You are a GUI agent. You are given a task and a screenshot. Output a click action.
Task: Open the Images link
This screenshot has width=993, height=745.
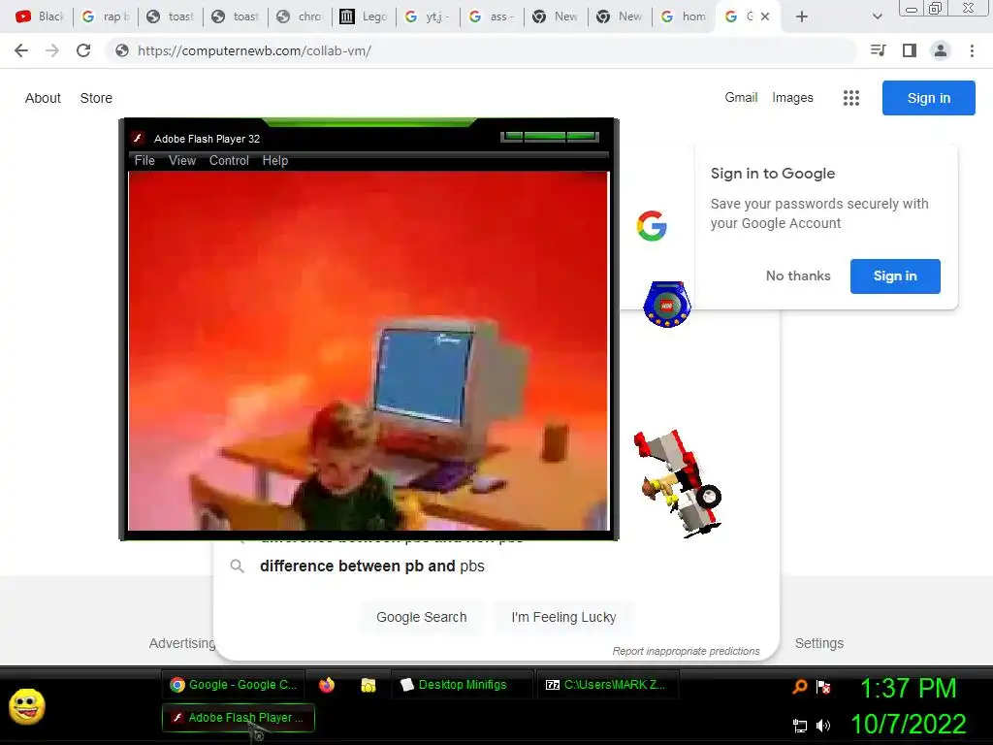click(792, 98)
